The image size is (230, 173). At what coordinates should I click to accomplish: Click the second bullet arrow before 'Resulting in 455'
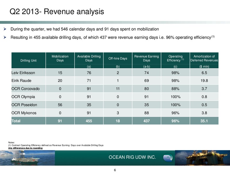(5, 37)
